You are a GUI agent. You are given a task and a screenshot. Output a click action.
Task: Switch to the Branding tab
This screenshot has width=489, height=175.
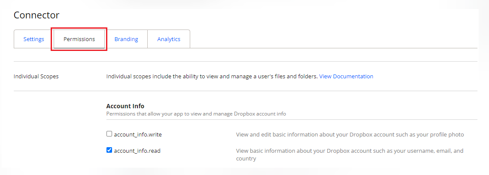point(126,39)
